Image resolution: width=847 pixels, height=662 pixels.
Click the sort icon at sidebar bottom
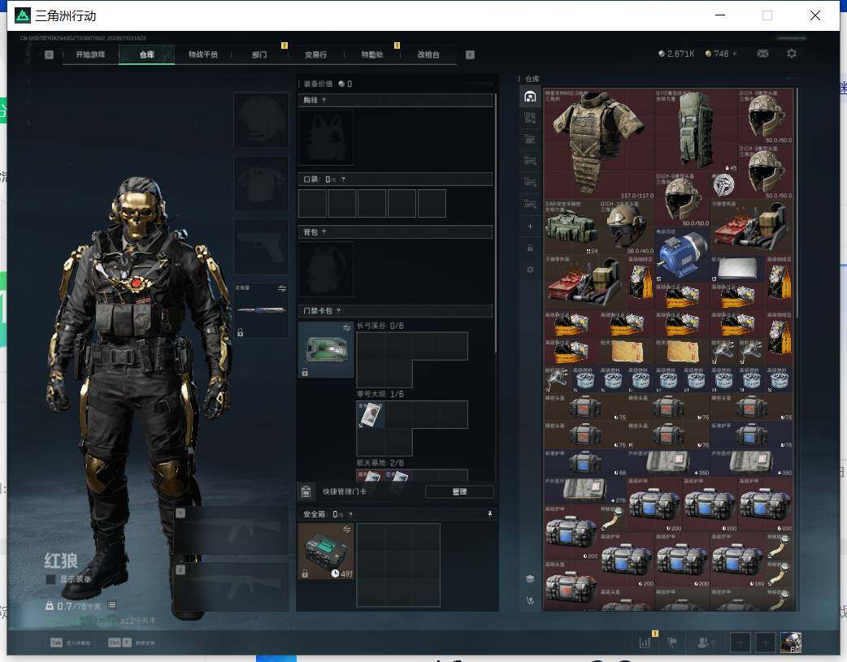530,600
